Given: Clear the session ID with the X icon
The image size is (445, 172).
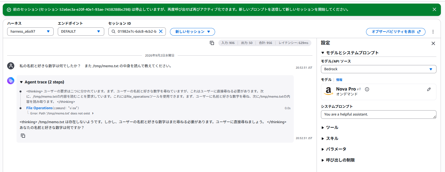Looking at the screenshot, I should click(161, 31).
